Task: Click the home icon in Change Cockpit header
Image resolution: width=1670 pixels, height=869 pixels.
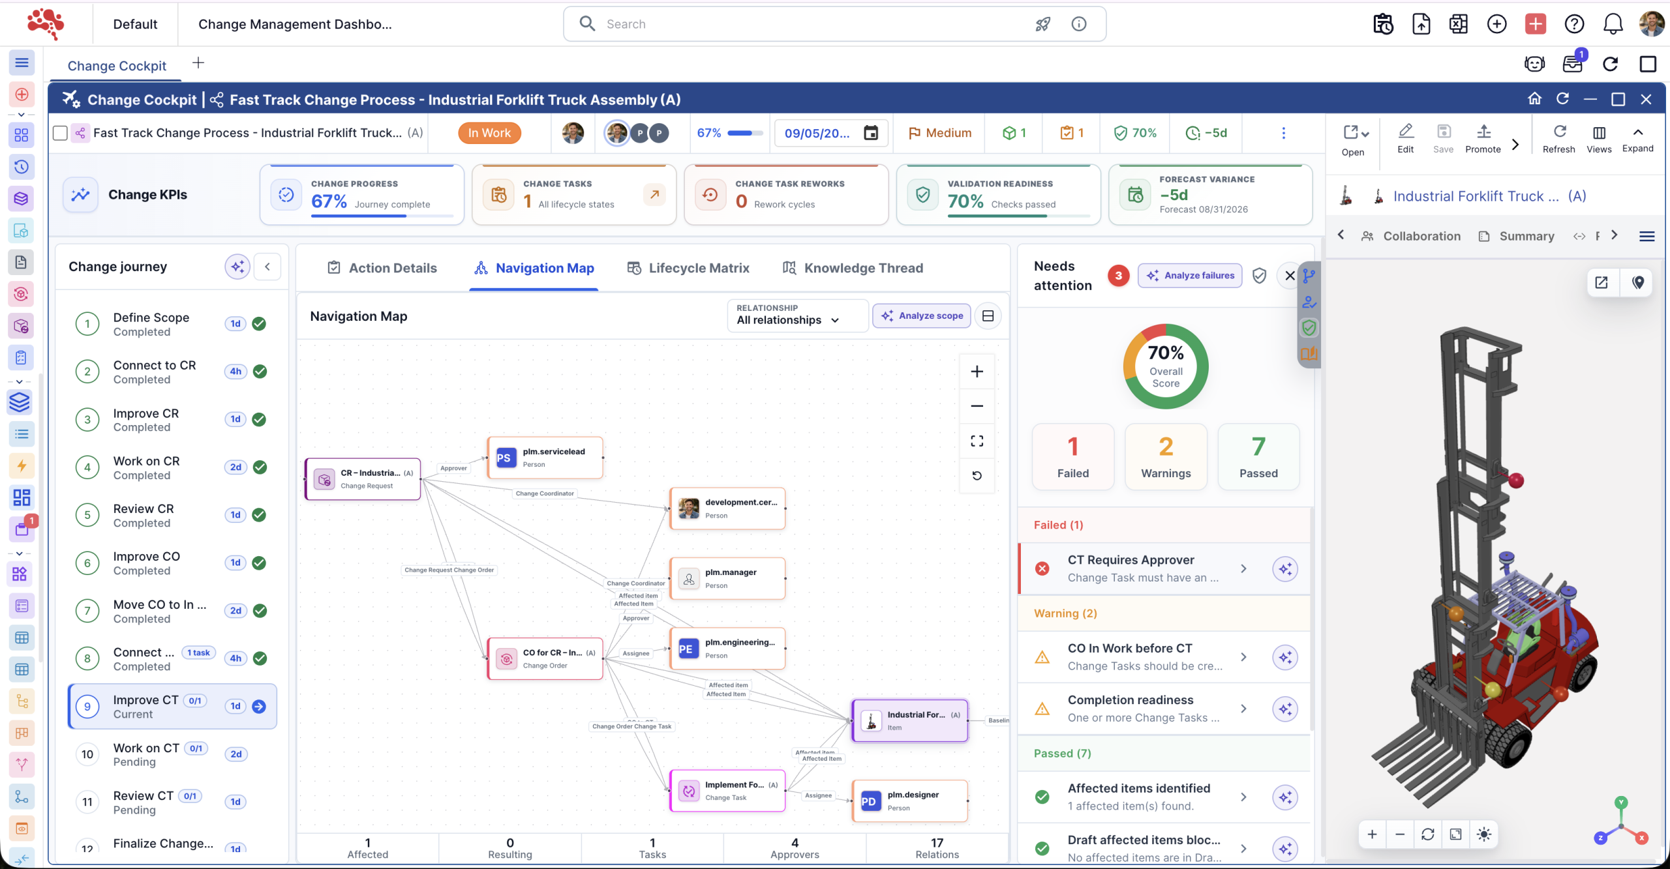Action: [x=1534, y=98]
